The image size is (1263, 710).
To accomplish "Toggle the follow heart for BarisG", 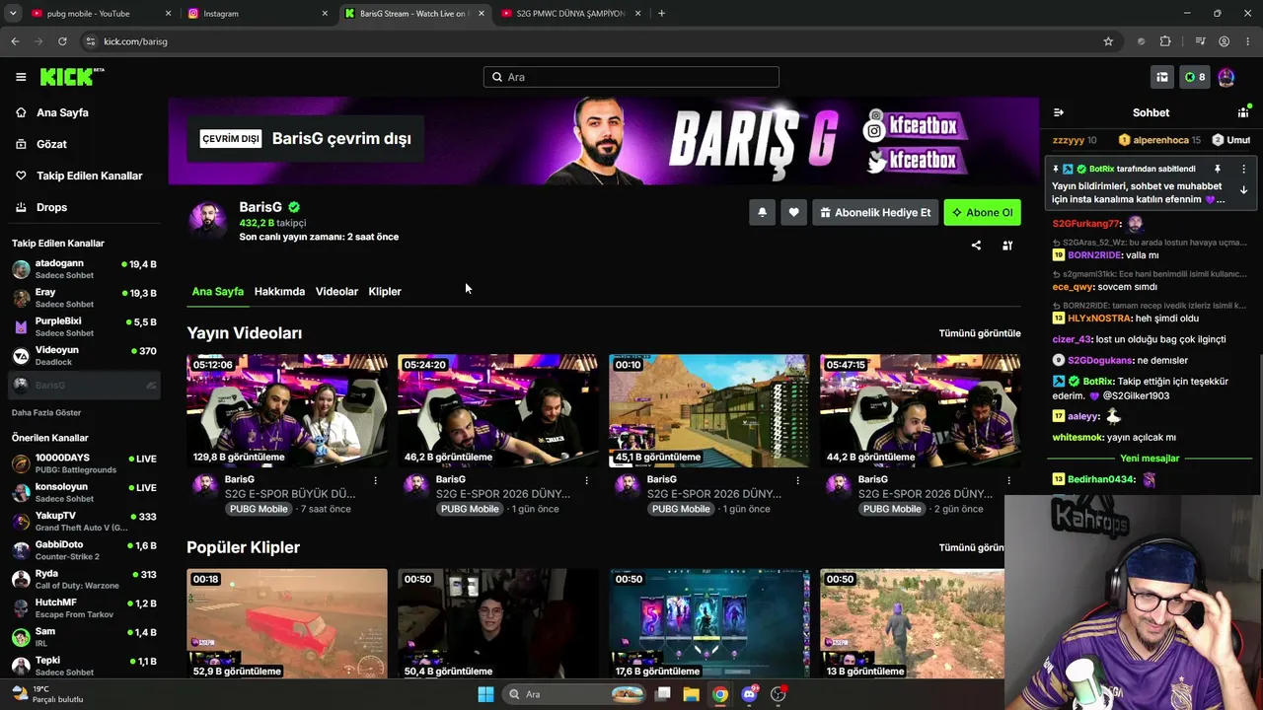I will pyautogui.click(x=793, y=212).
